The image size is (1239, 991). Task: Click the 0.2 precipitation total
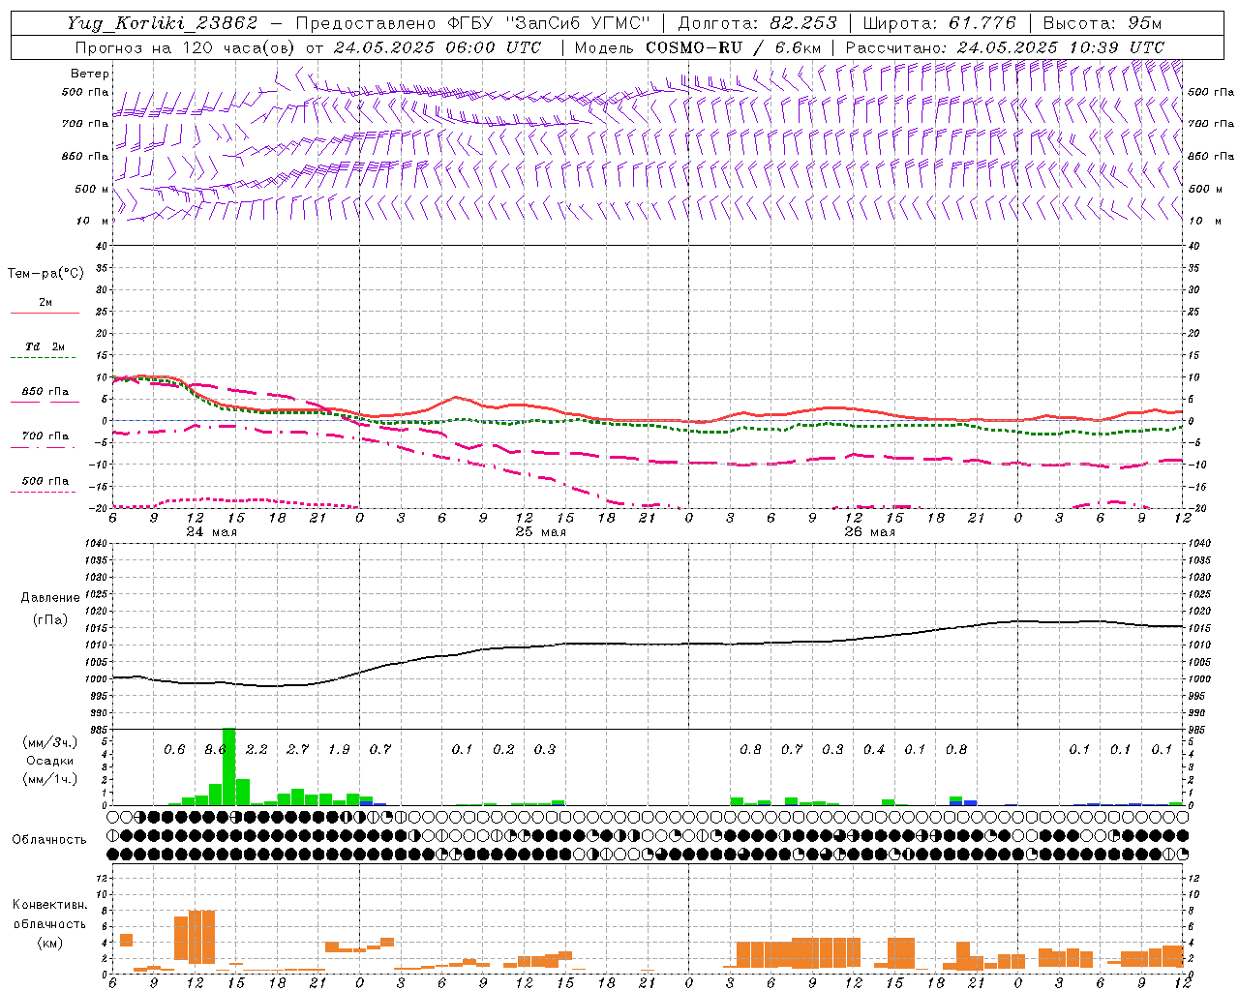pos(503,750)
